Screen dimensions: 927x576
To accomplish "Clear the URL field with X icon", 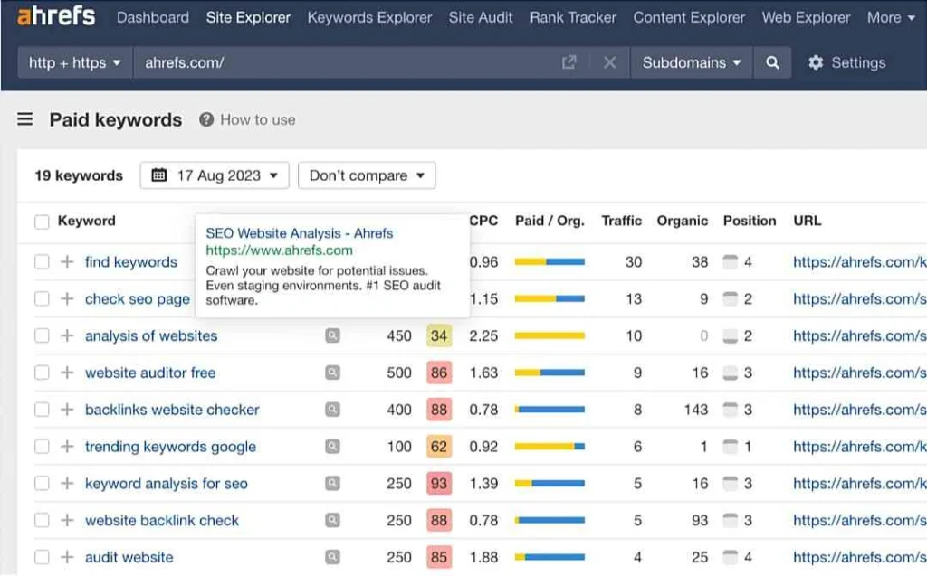I will 609,62.
